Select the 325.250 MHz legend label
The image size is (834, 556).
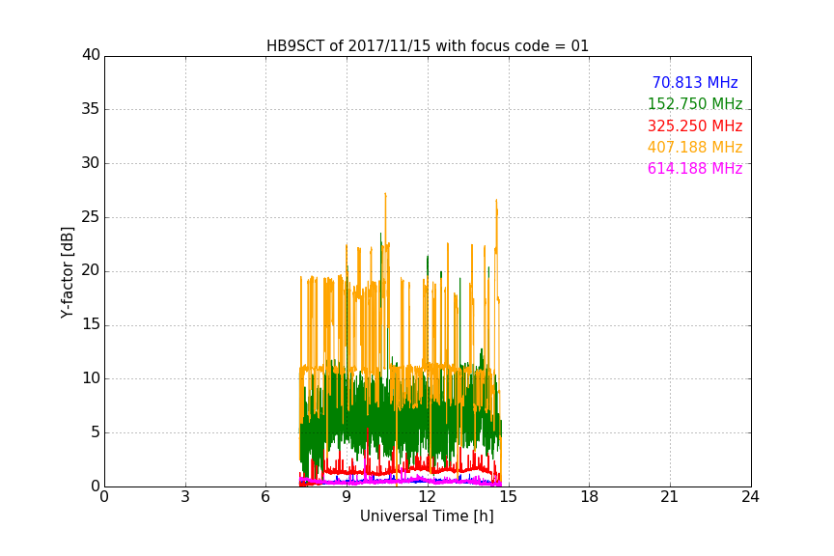[695, 126]
